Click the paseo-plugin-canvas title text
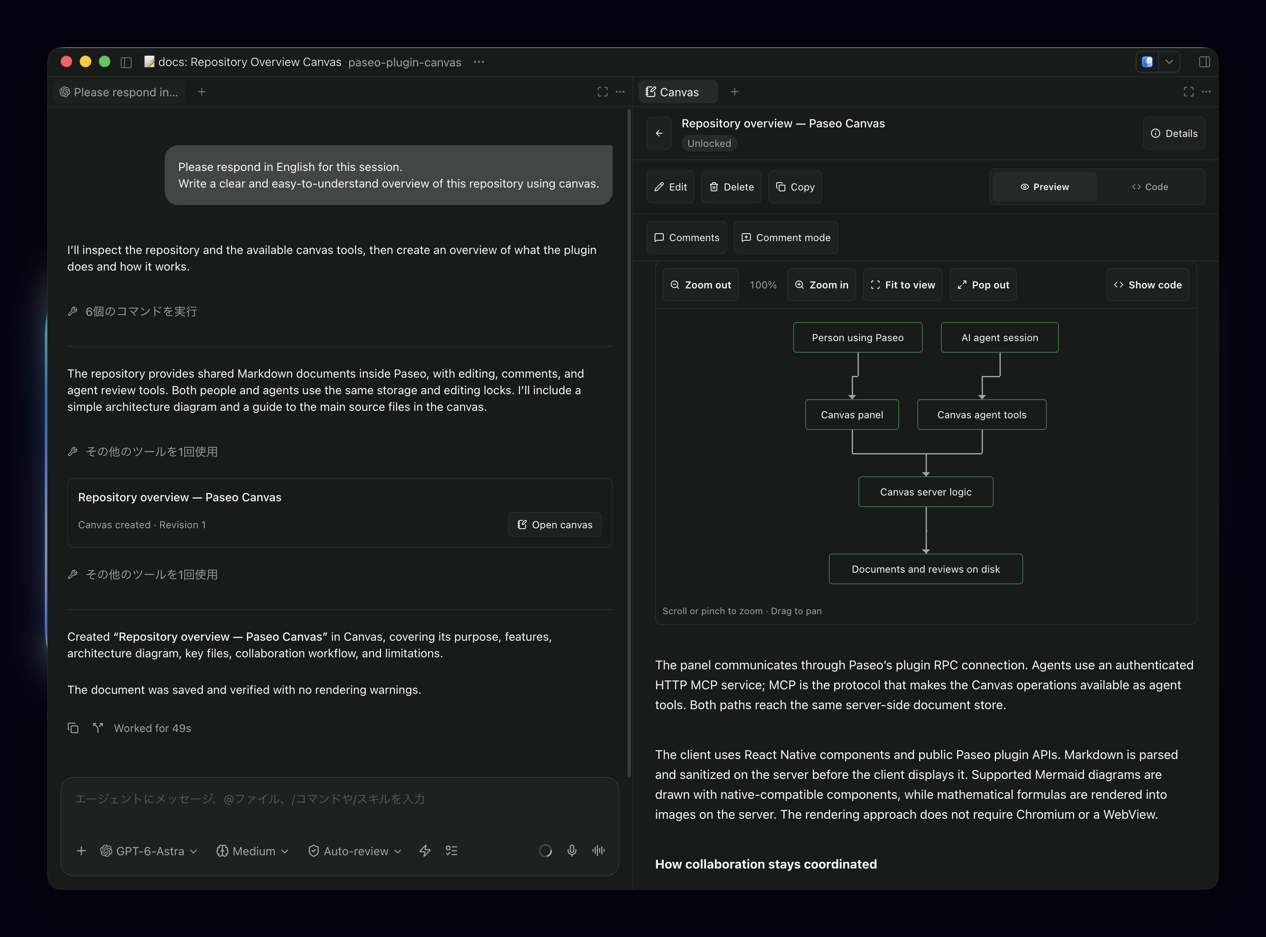This screenshot has height=937, width=1266. pos(404,62)
